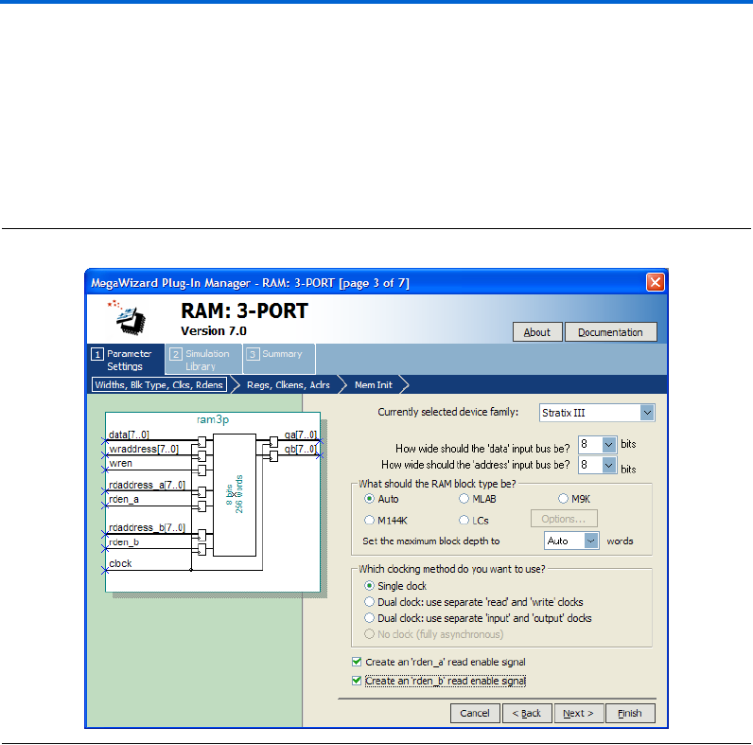
Task: Open the maximum block depth Auto dropdown
Action: tap(590, 541)
